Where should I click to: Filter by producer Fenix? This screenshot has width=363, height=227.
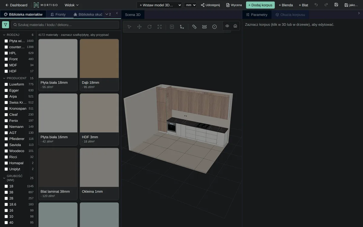tap(6, 120)
